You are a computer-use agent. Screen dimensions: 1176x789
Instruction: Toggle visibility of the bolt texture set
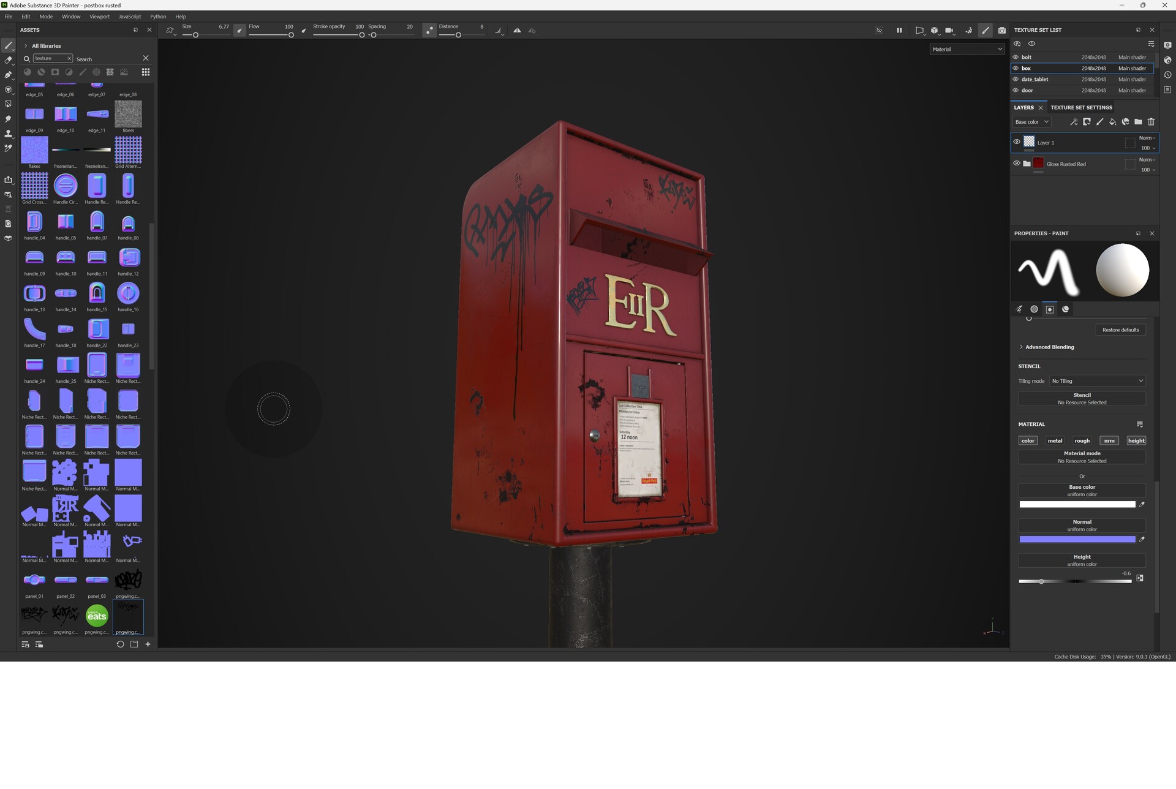1016,57
